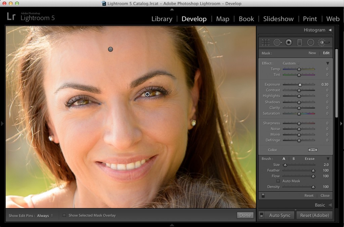This screenshot has height=227, width=344.
Task: Click the Flow slider handle
Action: click(x=313, y=176)
